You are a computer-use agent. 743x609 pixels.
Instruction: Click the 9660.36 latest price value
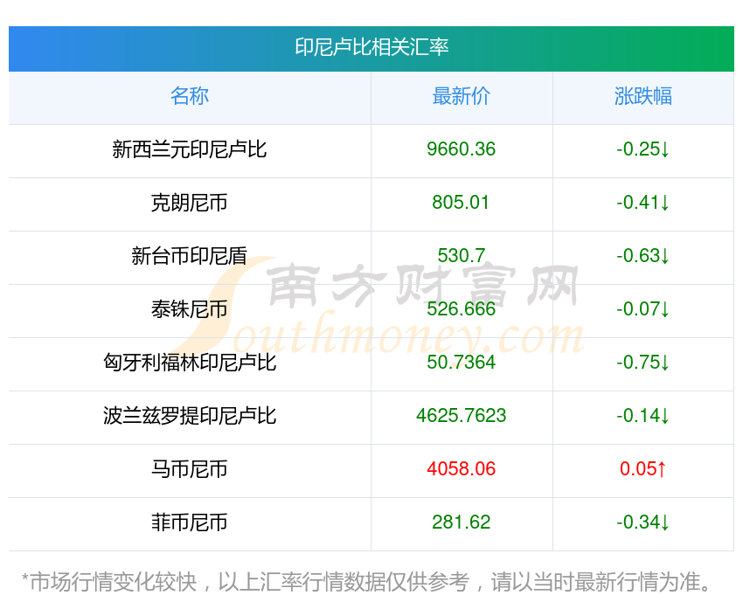coord(462,149)
